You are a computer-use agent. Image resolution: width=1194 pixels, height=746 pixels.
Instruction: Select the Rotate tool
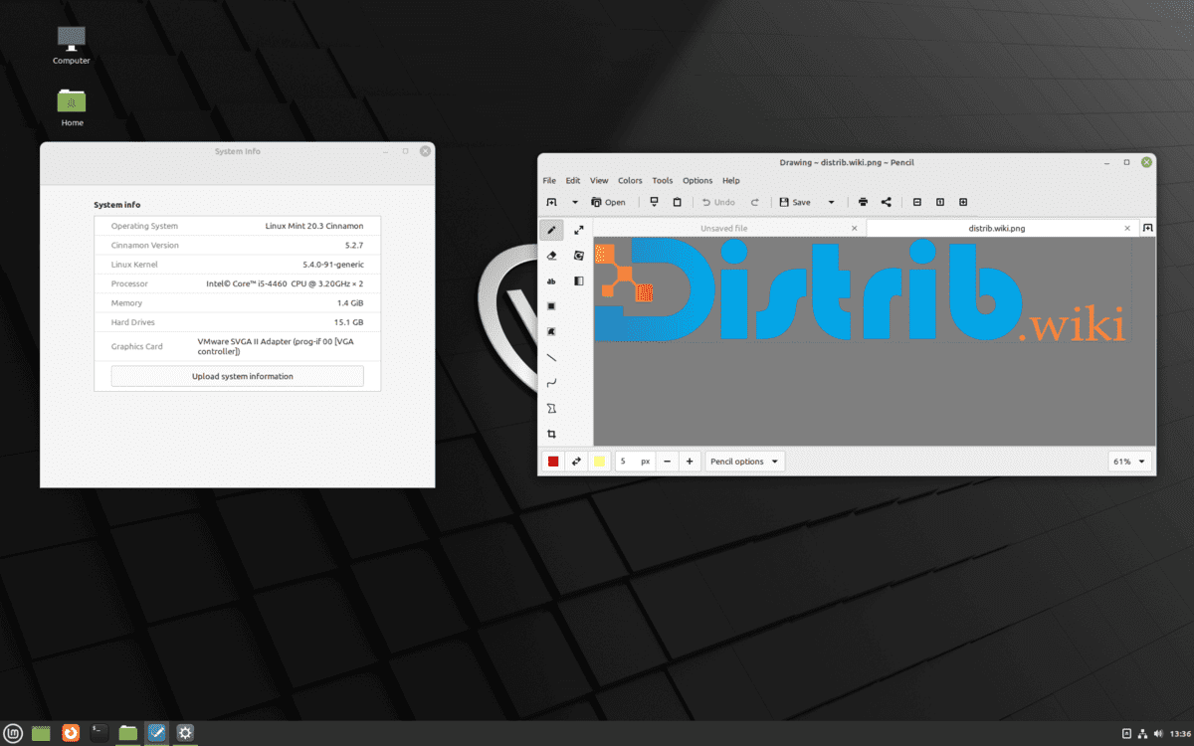(579, 256)
